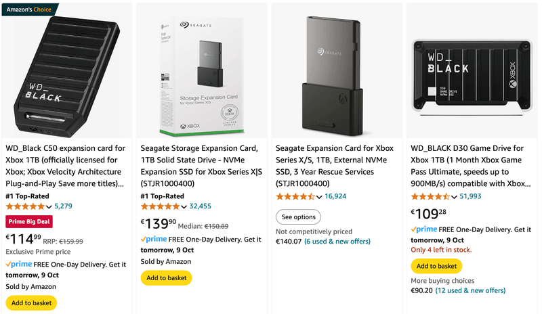Open rating chevron beside the 16,924 reviews
Image resolution: width=542 pixels, height=314 pixels.
320,196
